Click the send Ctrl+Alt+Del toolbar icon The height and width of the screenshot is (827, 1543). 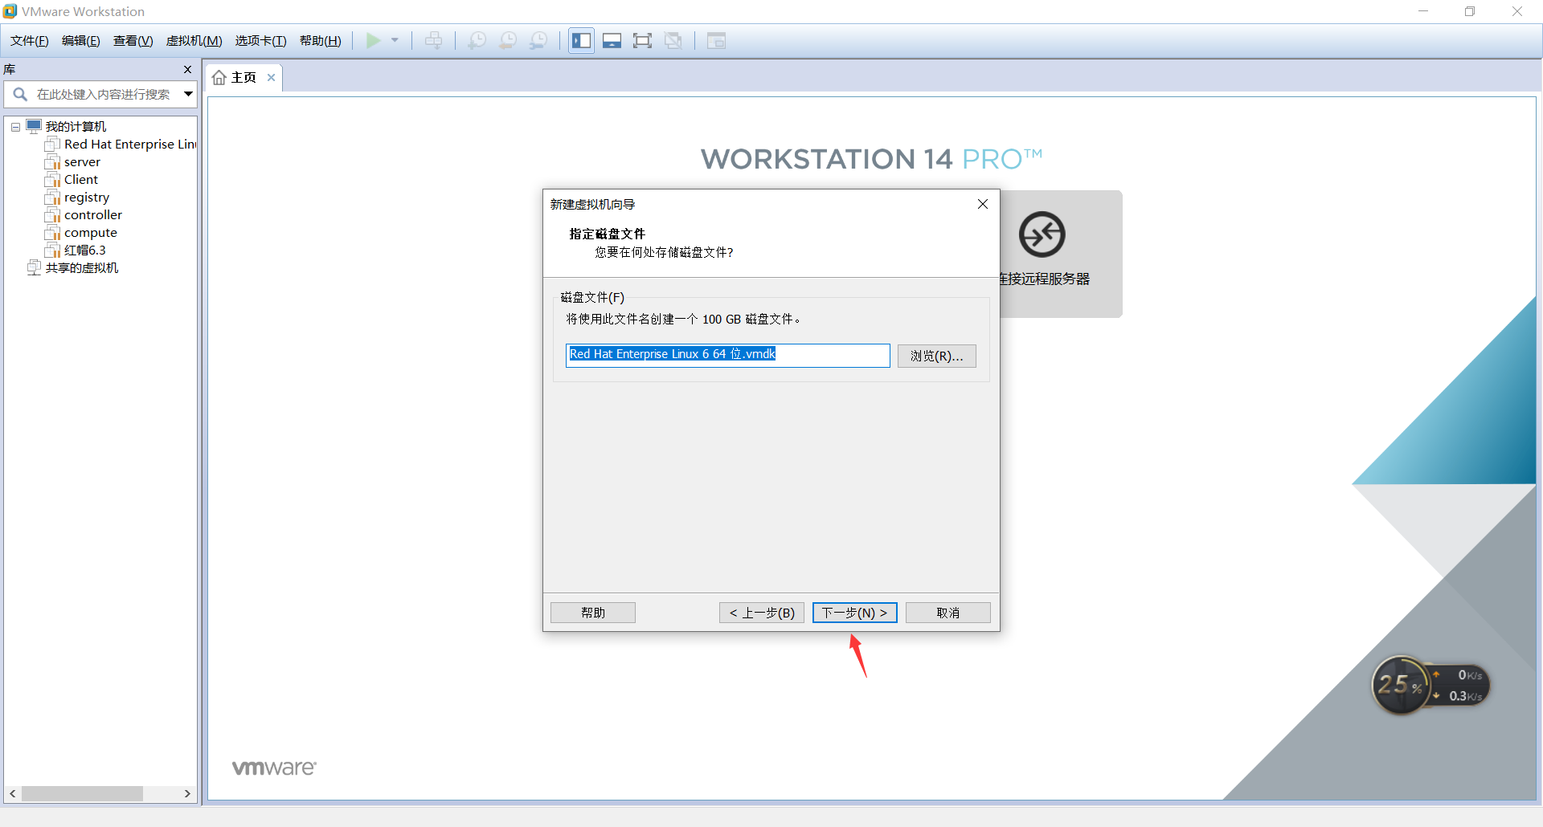[x=434, y=40]
